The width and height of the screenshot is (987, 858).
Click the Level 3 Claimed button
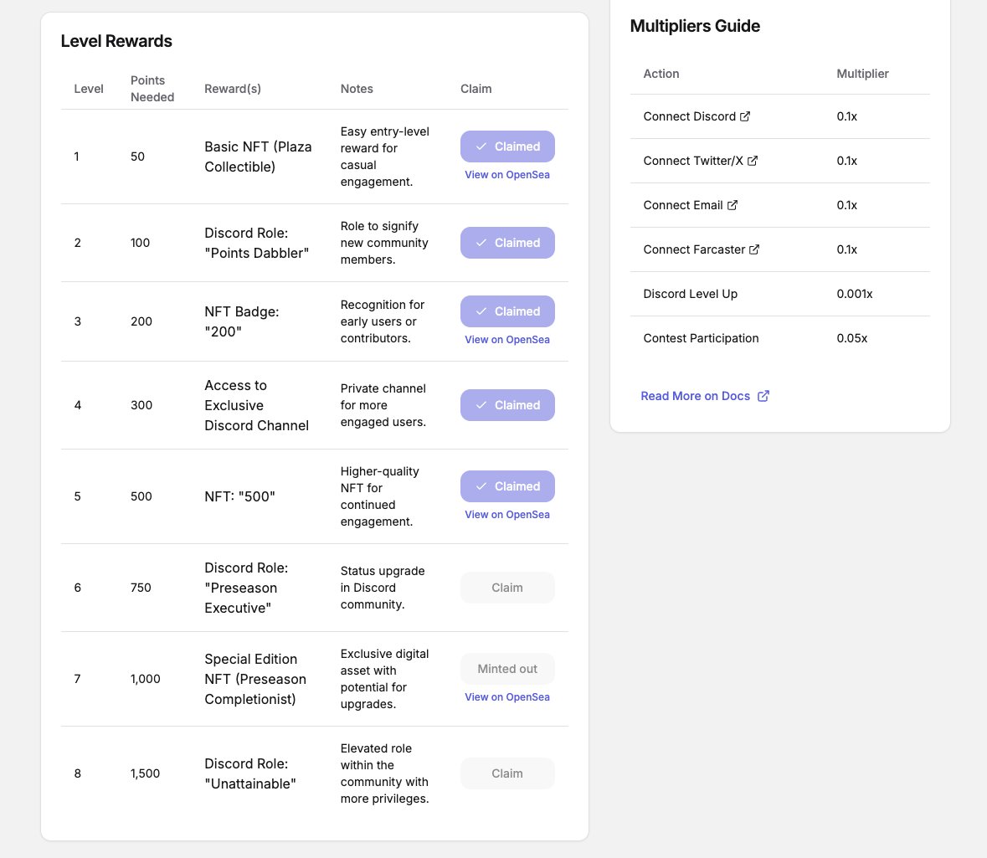[507, 311]
